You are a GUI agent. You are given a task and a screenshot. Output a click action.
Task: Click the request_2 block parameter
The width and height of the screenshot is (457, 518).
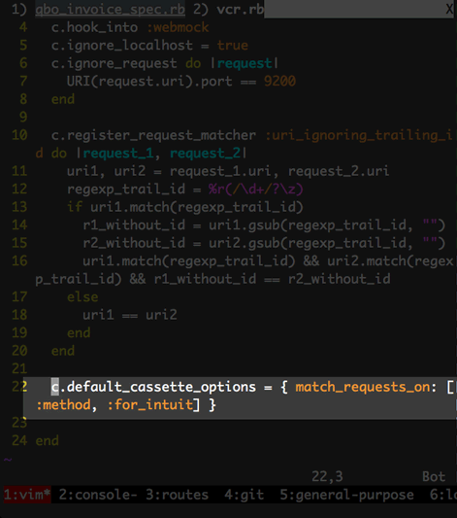point(205,154)
